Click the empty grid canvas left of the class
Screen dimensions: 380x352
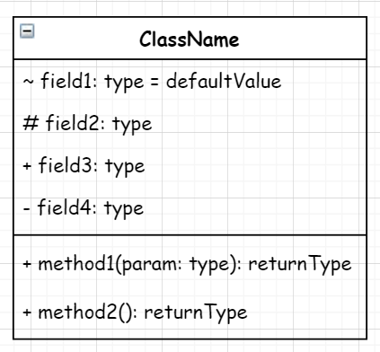pyautogui.click(x=6, y=180)
